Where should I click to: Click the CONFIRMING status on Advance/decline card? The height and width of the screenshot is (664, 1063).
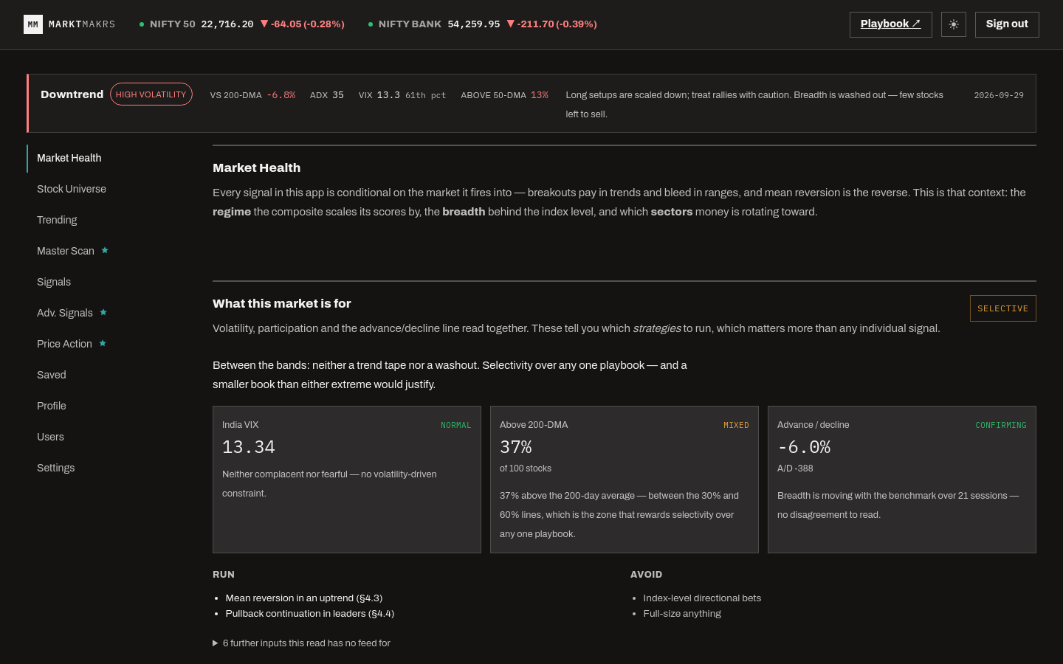tap(1001, 425)
